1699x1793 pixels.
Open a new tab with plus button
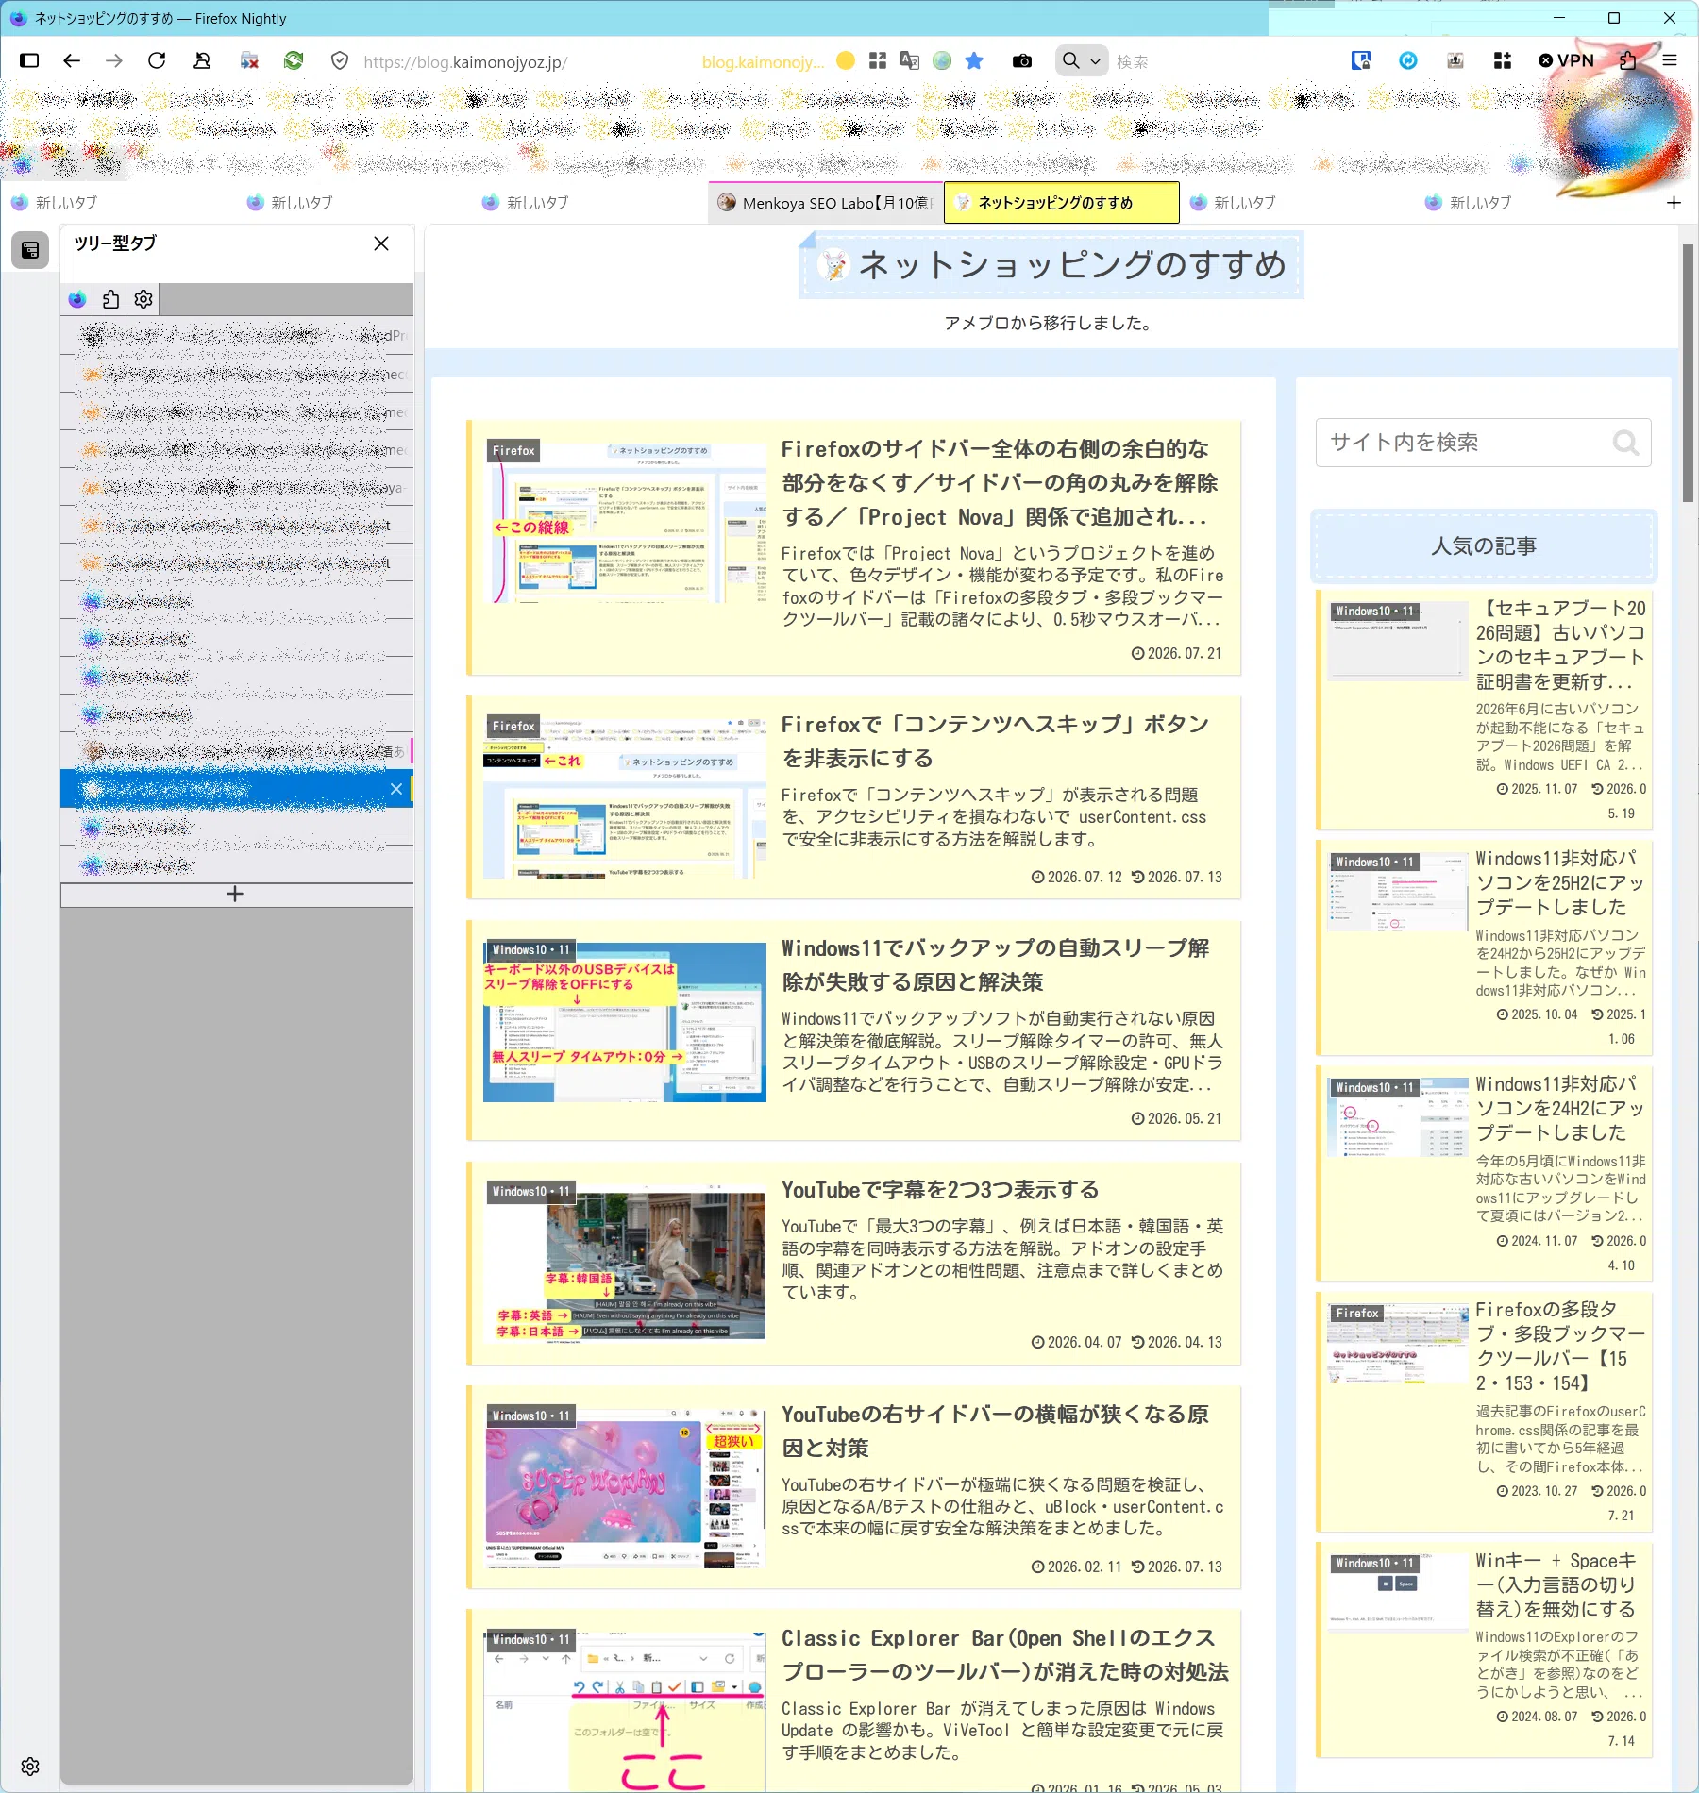tap(1674, 203)
